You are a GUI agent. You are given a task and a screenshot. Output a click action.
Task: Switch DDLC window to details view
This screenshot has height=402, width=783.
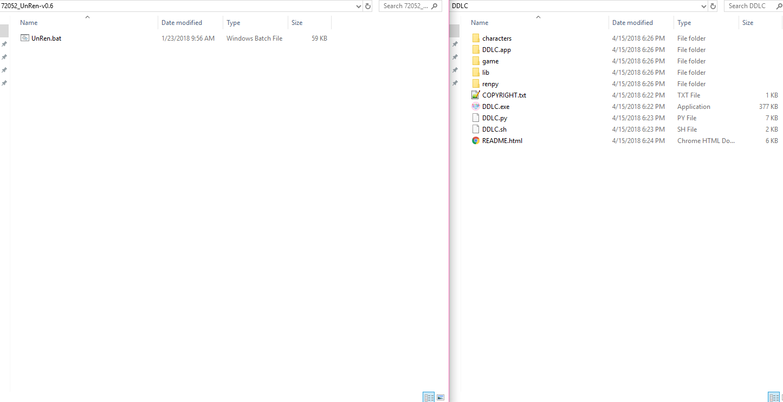[x=774, y=397]
